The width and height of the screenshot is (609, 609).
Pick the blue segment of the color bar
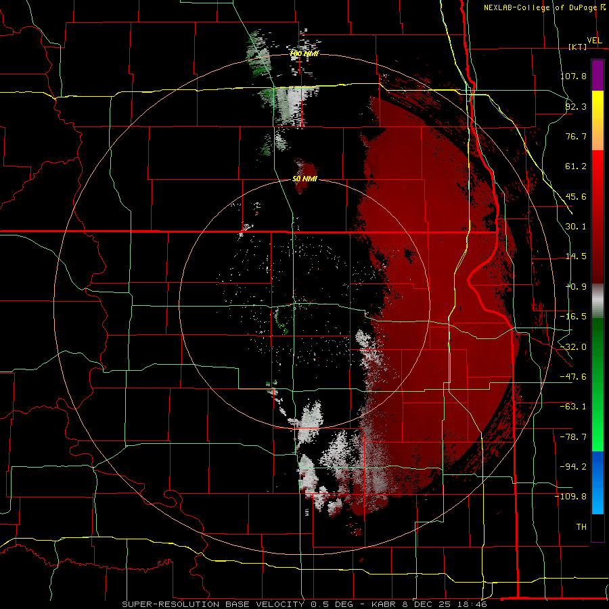tap(597, 482)
